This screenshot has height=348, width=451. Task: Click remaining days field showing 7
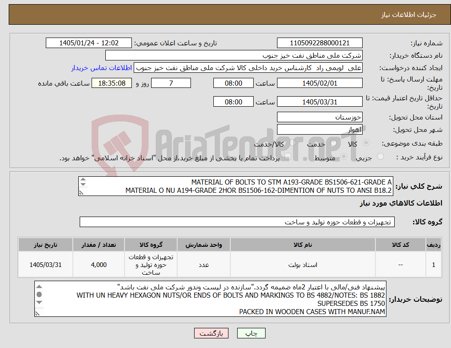pos(171,83)
